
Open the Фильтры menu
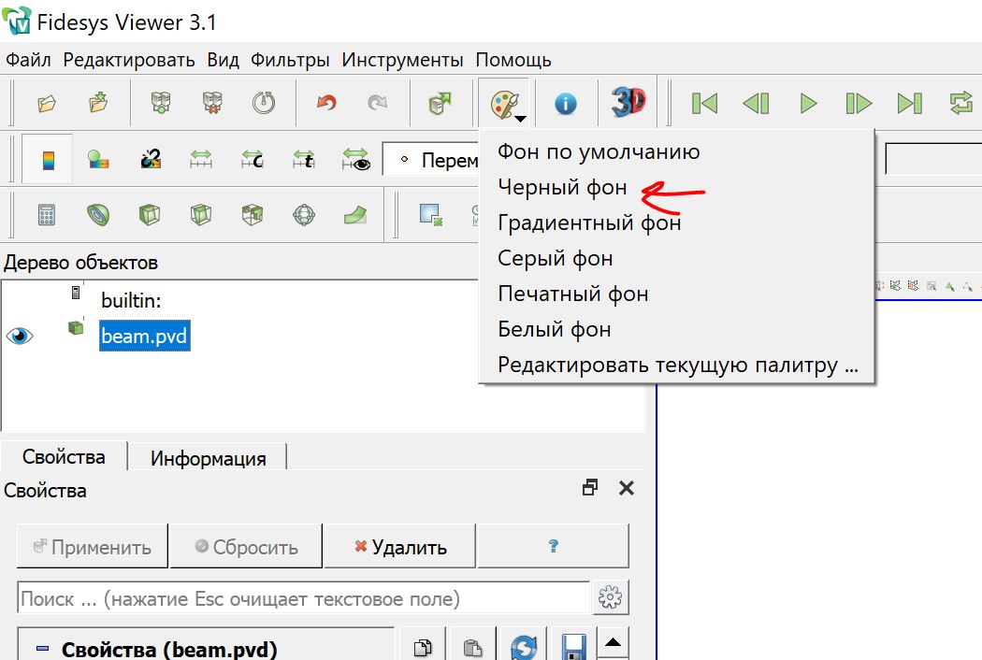(290, 60)
